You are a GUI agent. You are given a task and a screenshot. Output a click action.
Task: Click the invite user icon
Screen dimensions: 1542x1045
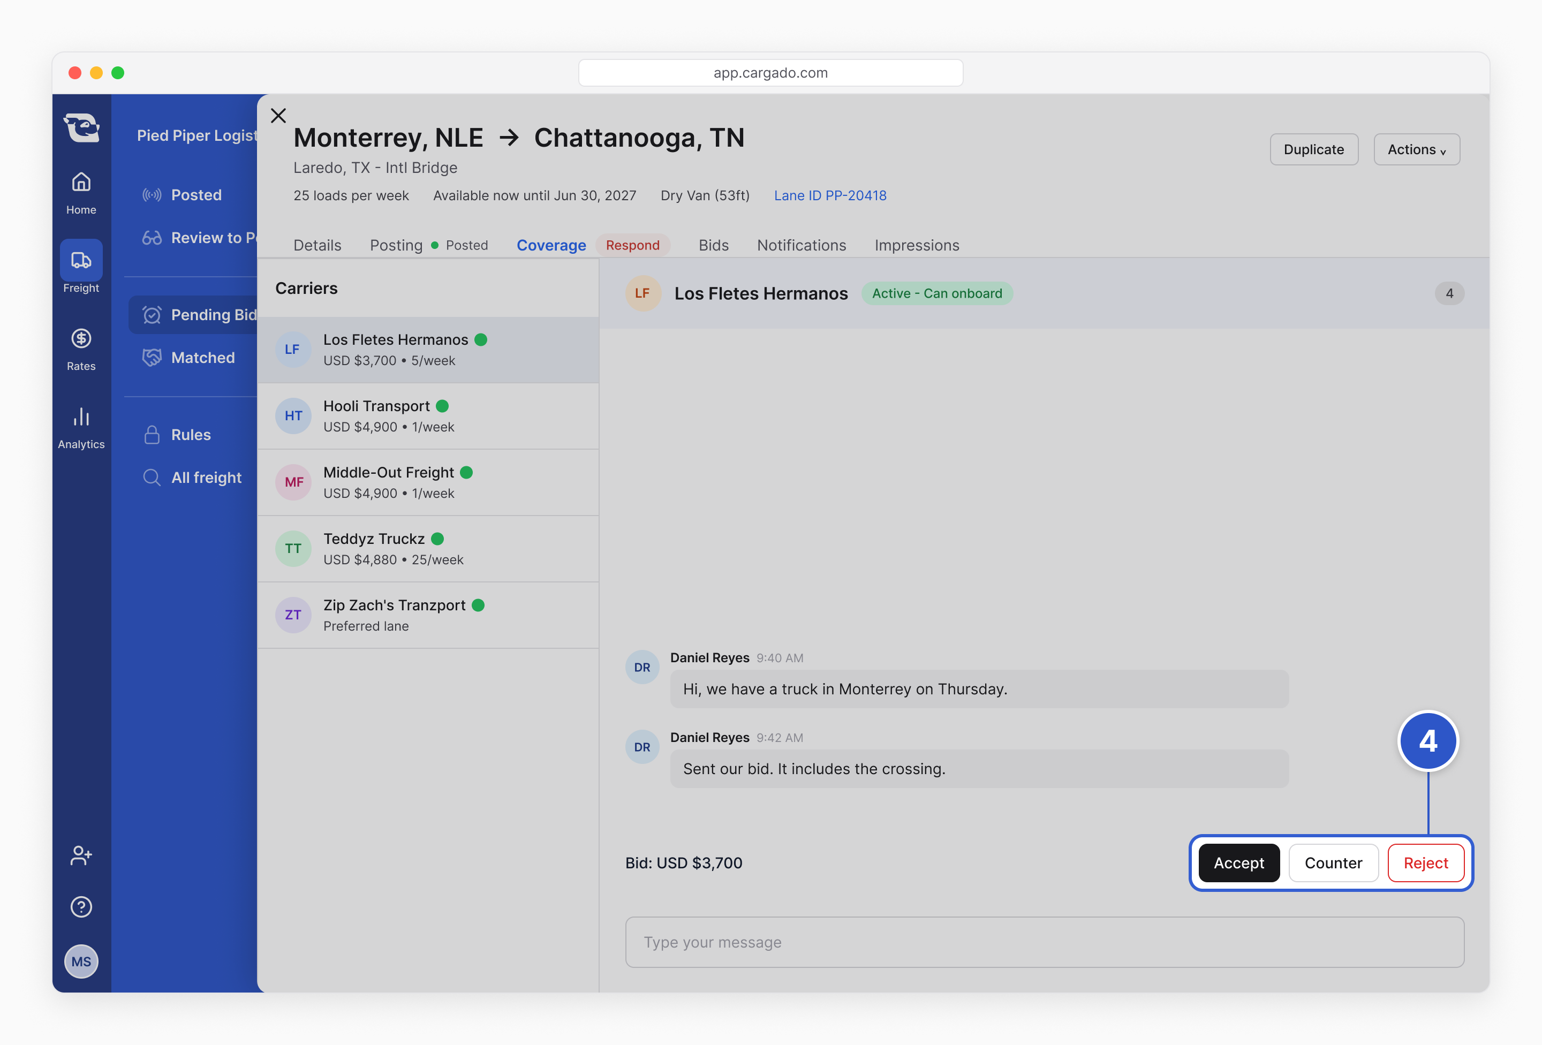point(81,855)
